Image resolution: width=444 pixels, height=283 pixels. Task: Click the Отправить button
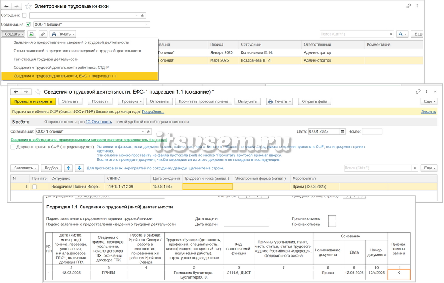coord(159,101)
